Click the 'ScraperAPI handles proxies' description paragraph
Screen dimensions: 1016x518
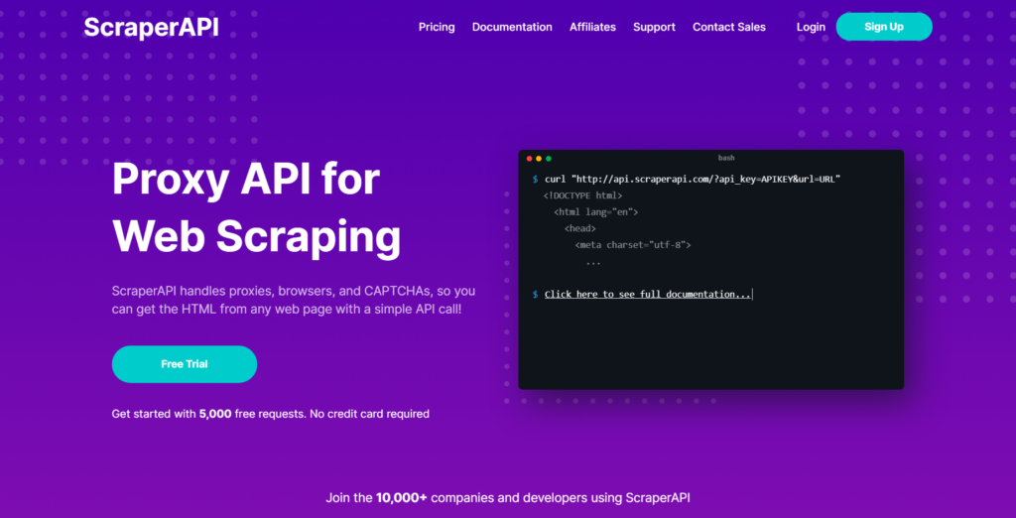294,300
